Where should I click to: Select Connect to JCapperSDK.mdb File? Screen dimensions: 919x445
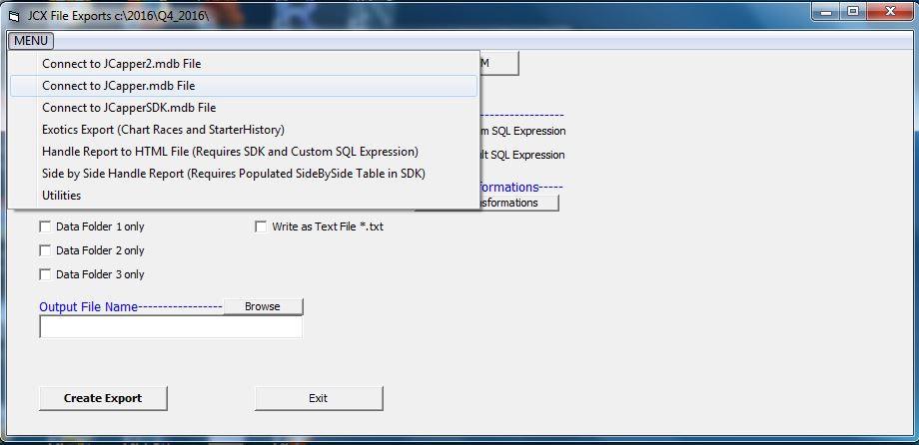(244, 108)
